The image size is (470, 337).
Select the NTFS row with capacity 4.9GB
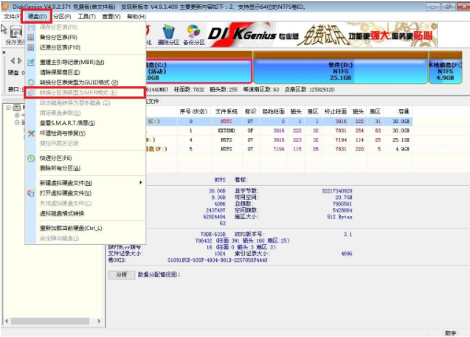pyautogui.click(x=279, y=149)
